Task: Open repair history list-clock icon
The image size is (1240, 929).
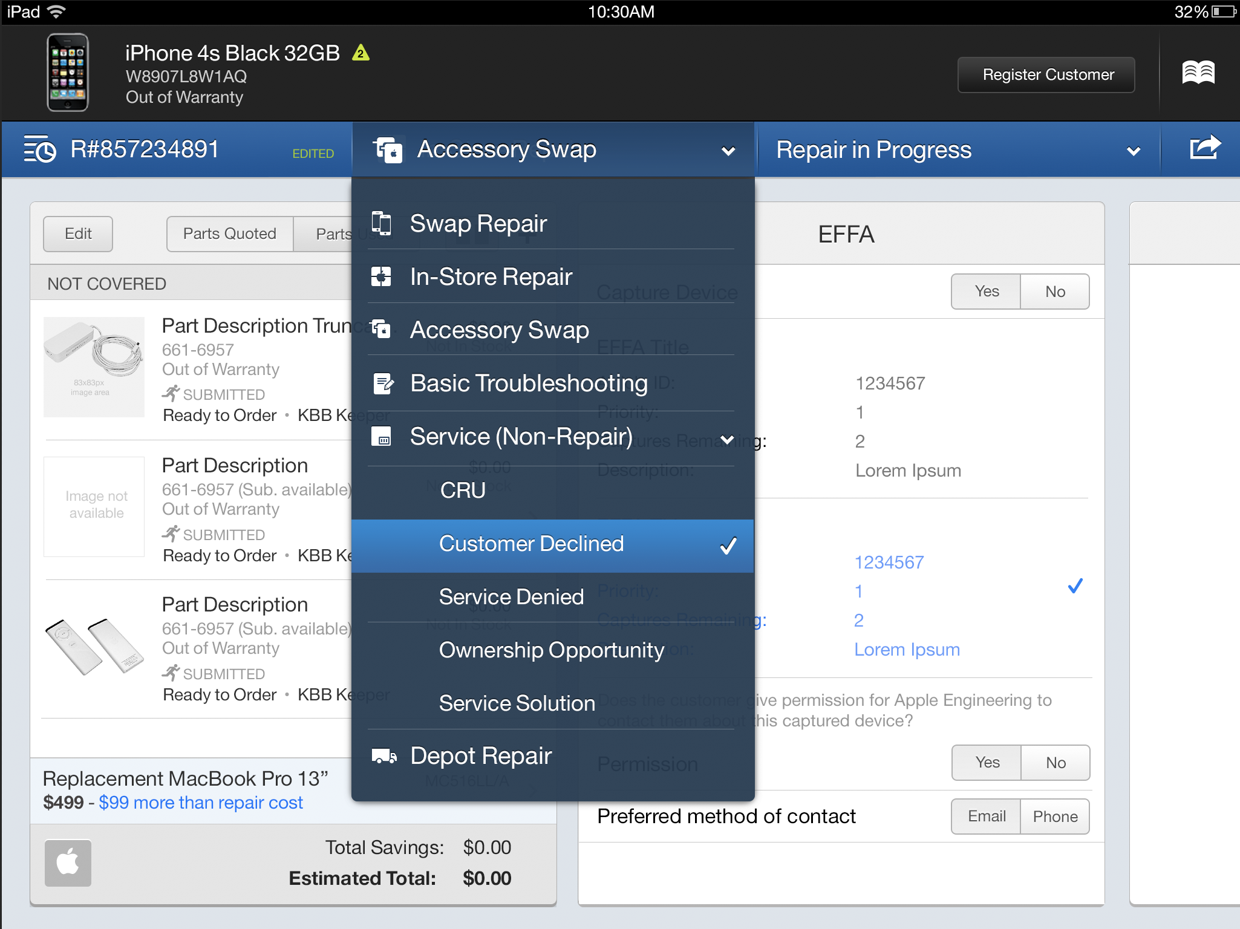Action: (40, 149)
